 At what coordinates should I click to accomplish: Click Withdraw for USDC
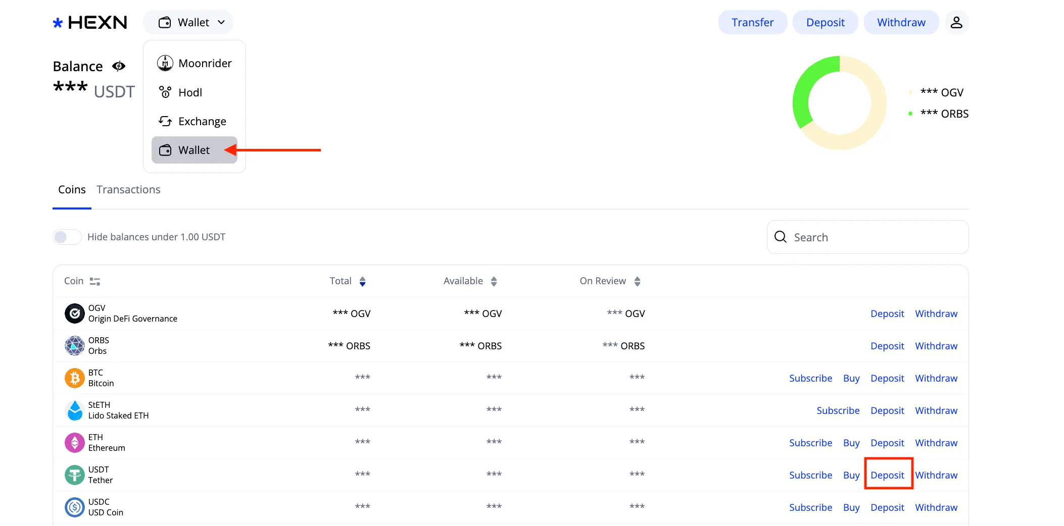936,507
